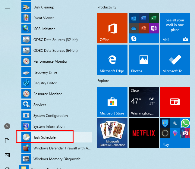Open the Microsoft Store tile

pyautogui.click(x=112, y=102)
